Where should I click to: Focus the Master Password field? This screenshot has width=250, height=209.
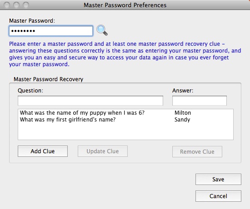pyautogui.click(x=51, y=31)
